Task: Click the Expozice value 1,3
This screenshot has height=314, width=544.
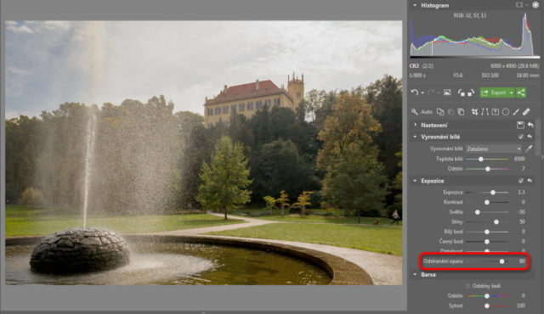Action: (521, 192)
